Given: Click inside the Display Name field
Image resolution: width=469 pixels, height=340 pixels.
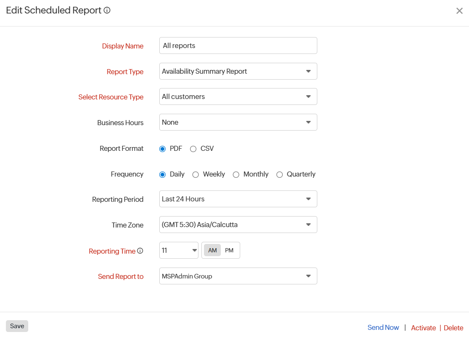Looking at the screenshot, I should [x=238, y=46].
